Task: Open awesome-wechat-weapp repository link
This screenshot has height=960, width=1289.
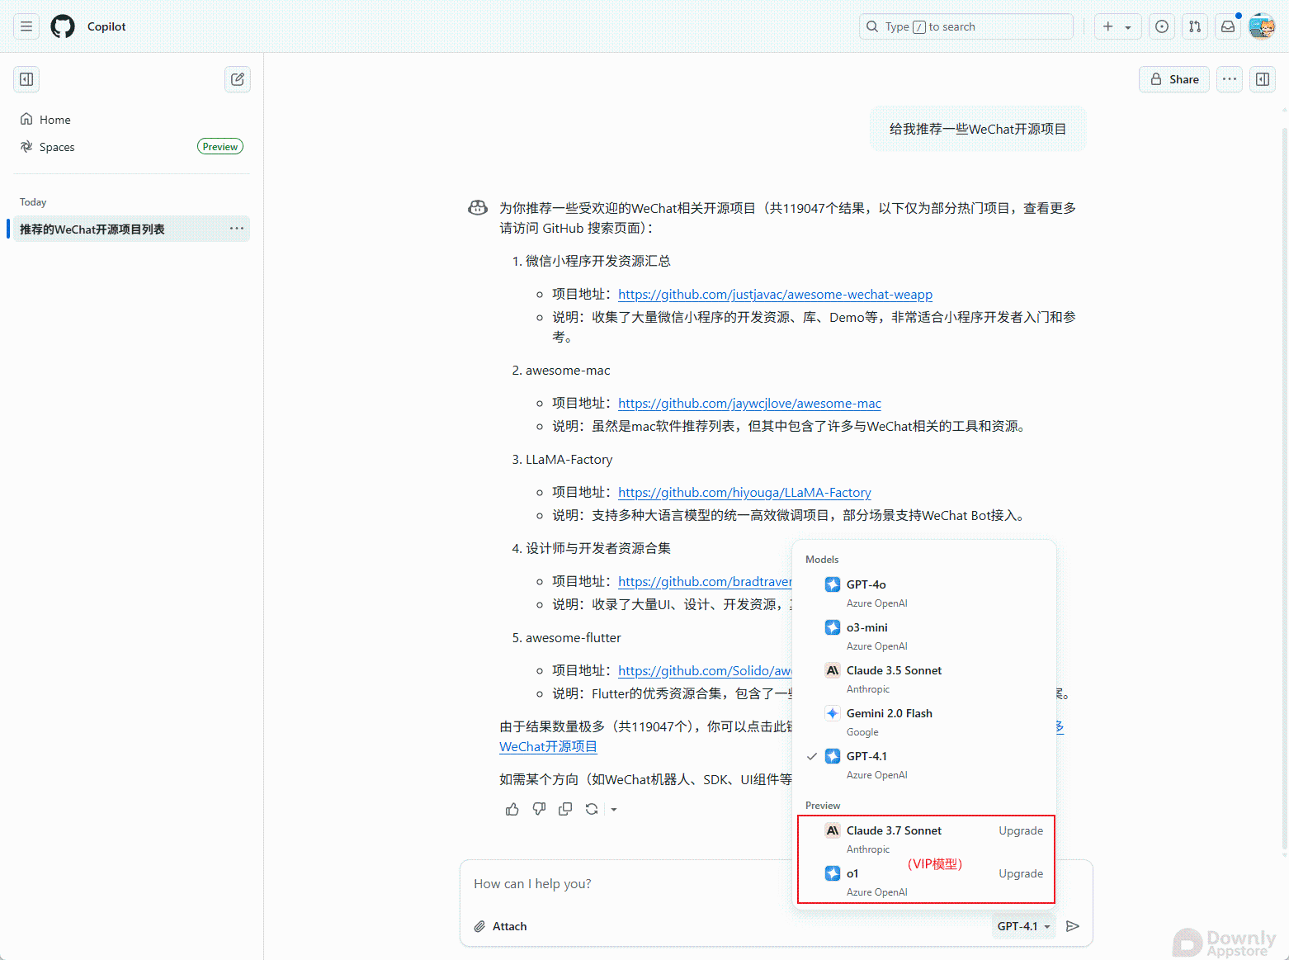Action: [775, 294]
